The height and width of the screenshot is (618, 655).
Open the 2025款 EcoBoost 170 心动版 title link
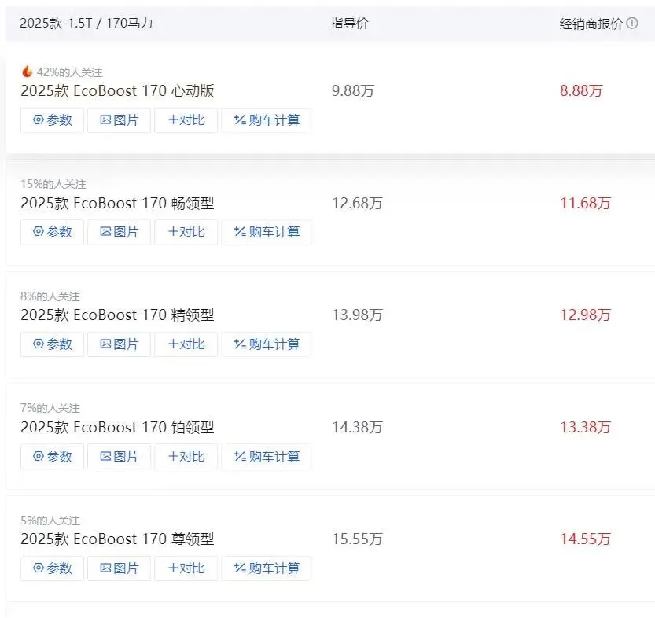(117, 91)
